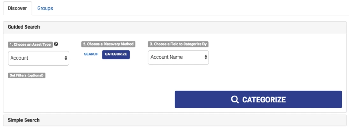Click the "3. Choose a Field to Categorize By" label
The width and height of the screenshot is (349, 128).
pos(178,44)
